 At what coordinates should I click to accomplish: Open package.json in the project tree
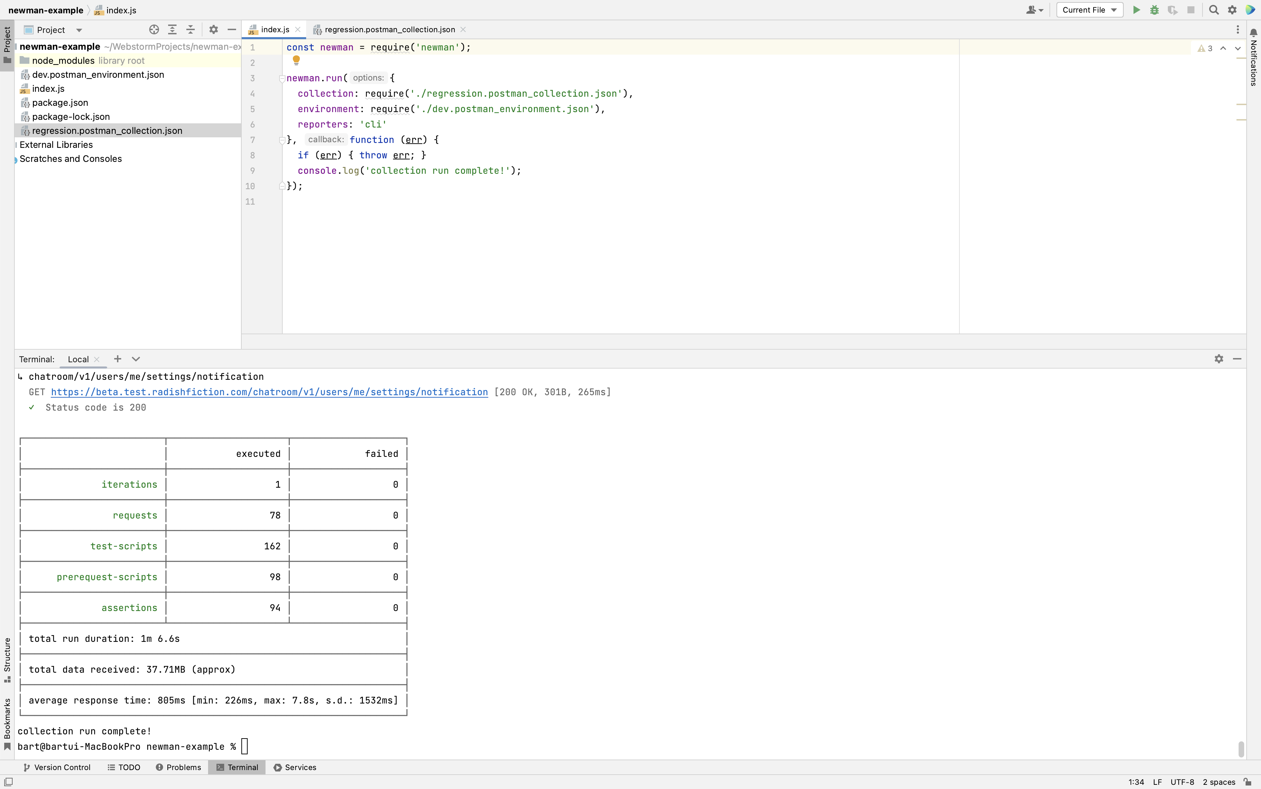pyautogui.click(x=60, y=103)
